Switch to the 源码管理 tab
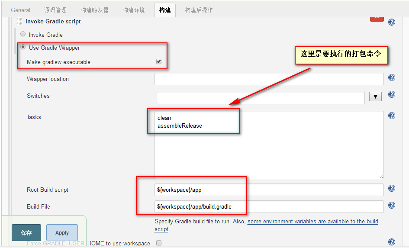 pos(55,10)
